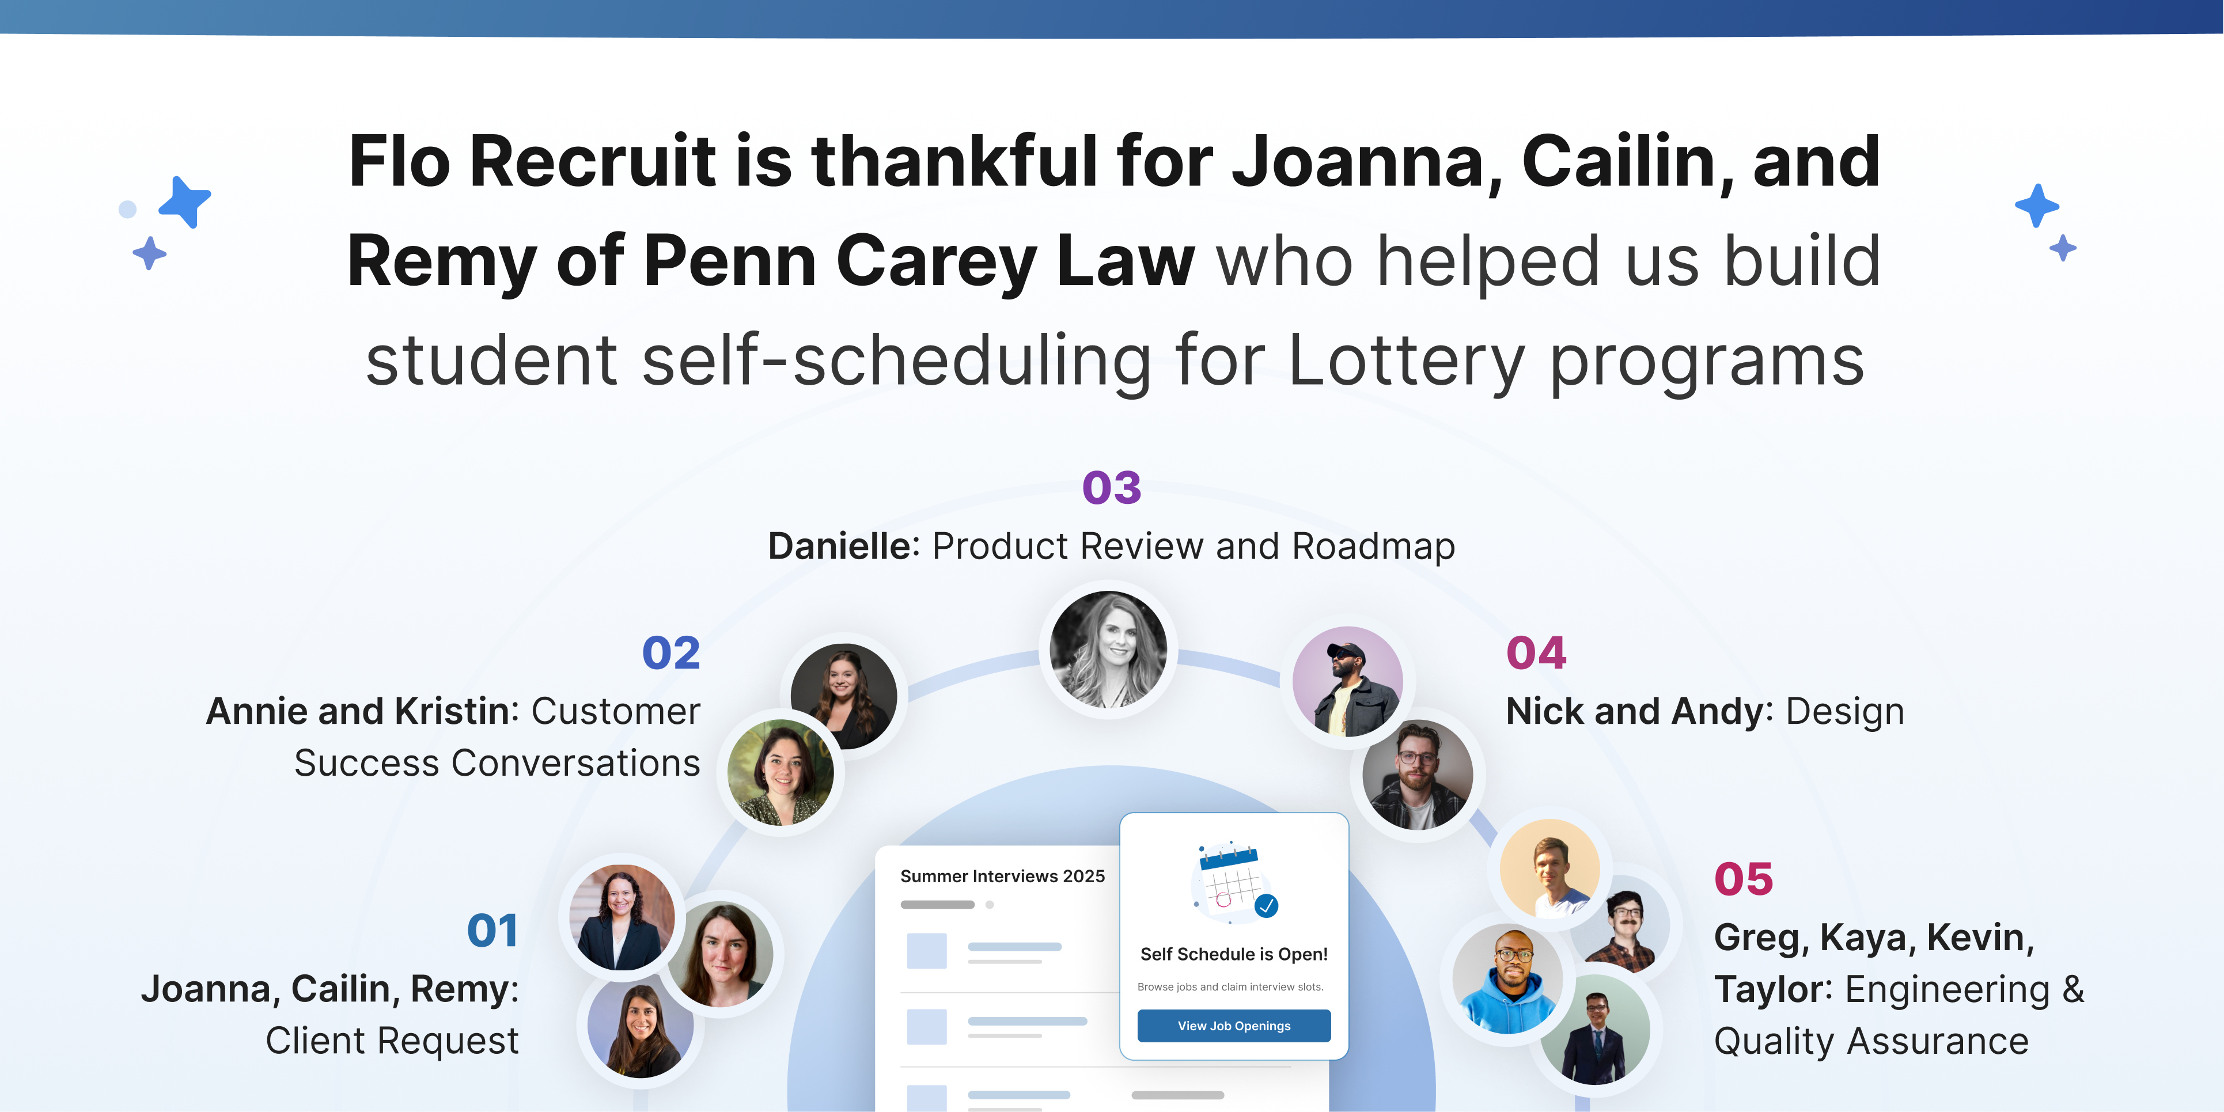Click the blue checkmark badge on the calendar
This screenshot has height=1112, width=2224.
coord(1266,906)
